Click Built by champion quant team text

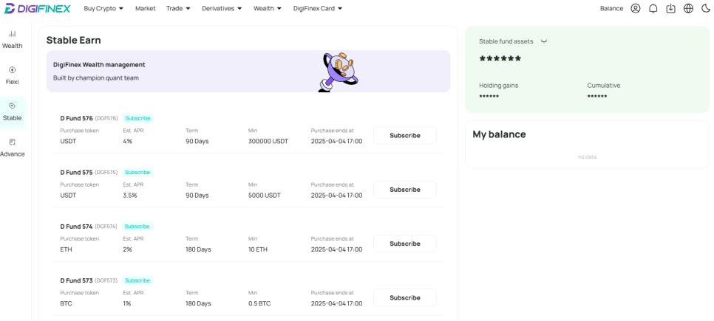(95, 77)
